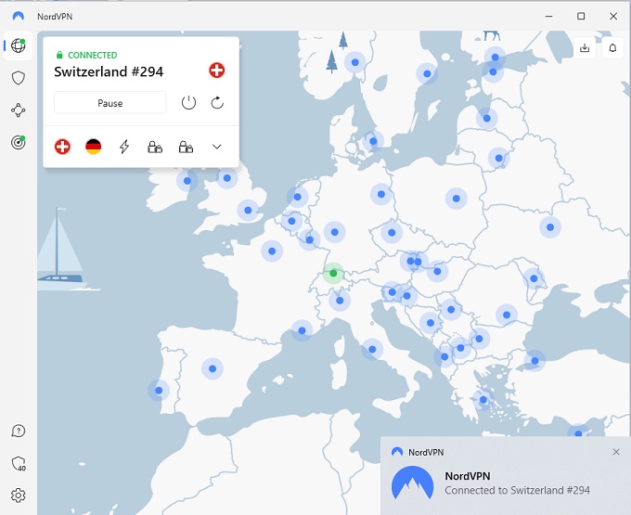This screenshot has width=631, height=515.
Task: Dismiss the NordVPN toast notification
Action: pyautogui.click(x=616, y=452)
